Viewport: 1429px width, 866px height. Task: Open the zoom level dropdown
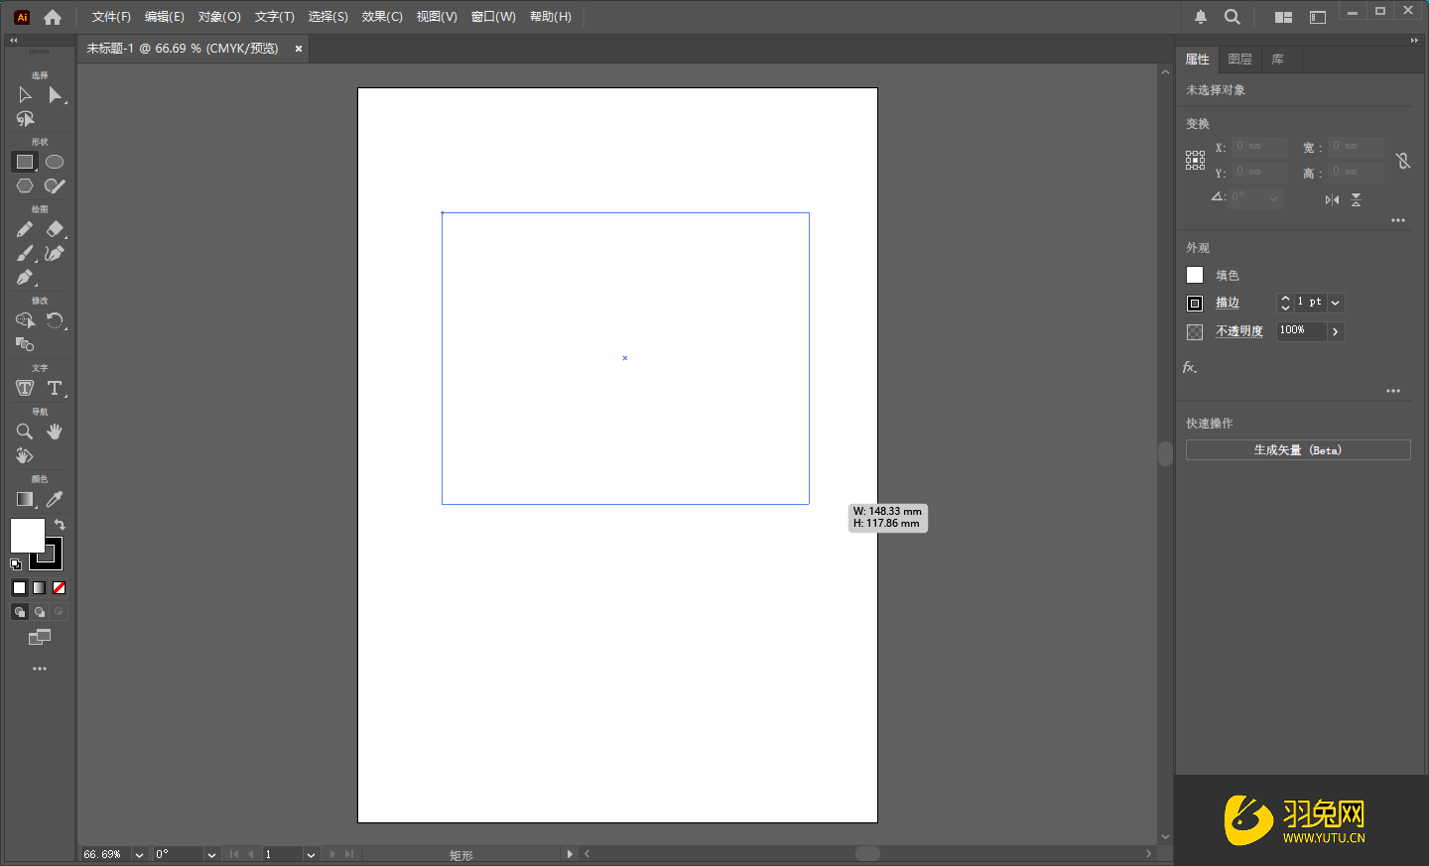click(139, 854)
